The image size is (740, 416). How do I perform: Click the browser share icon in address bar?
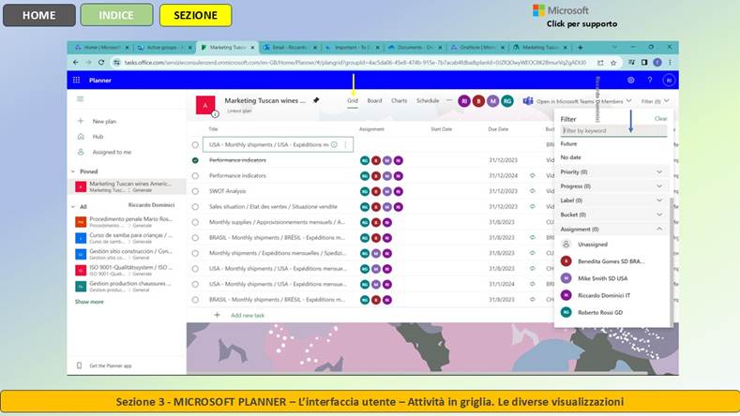pos(600,62)
